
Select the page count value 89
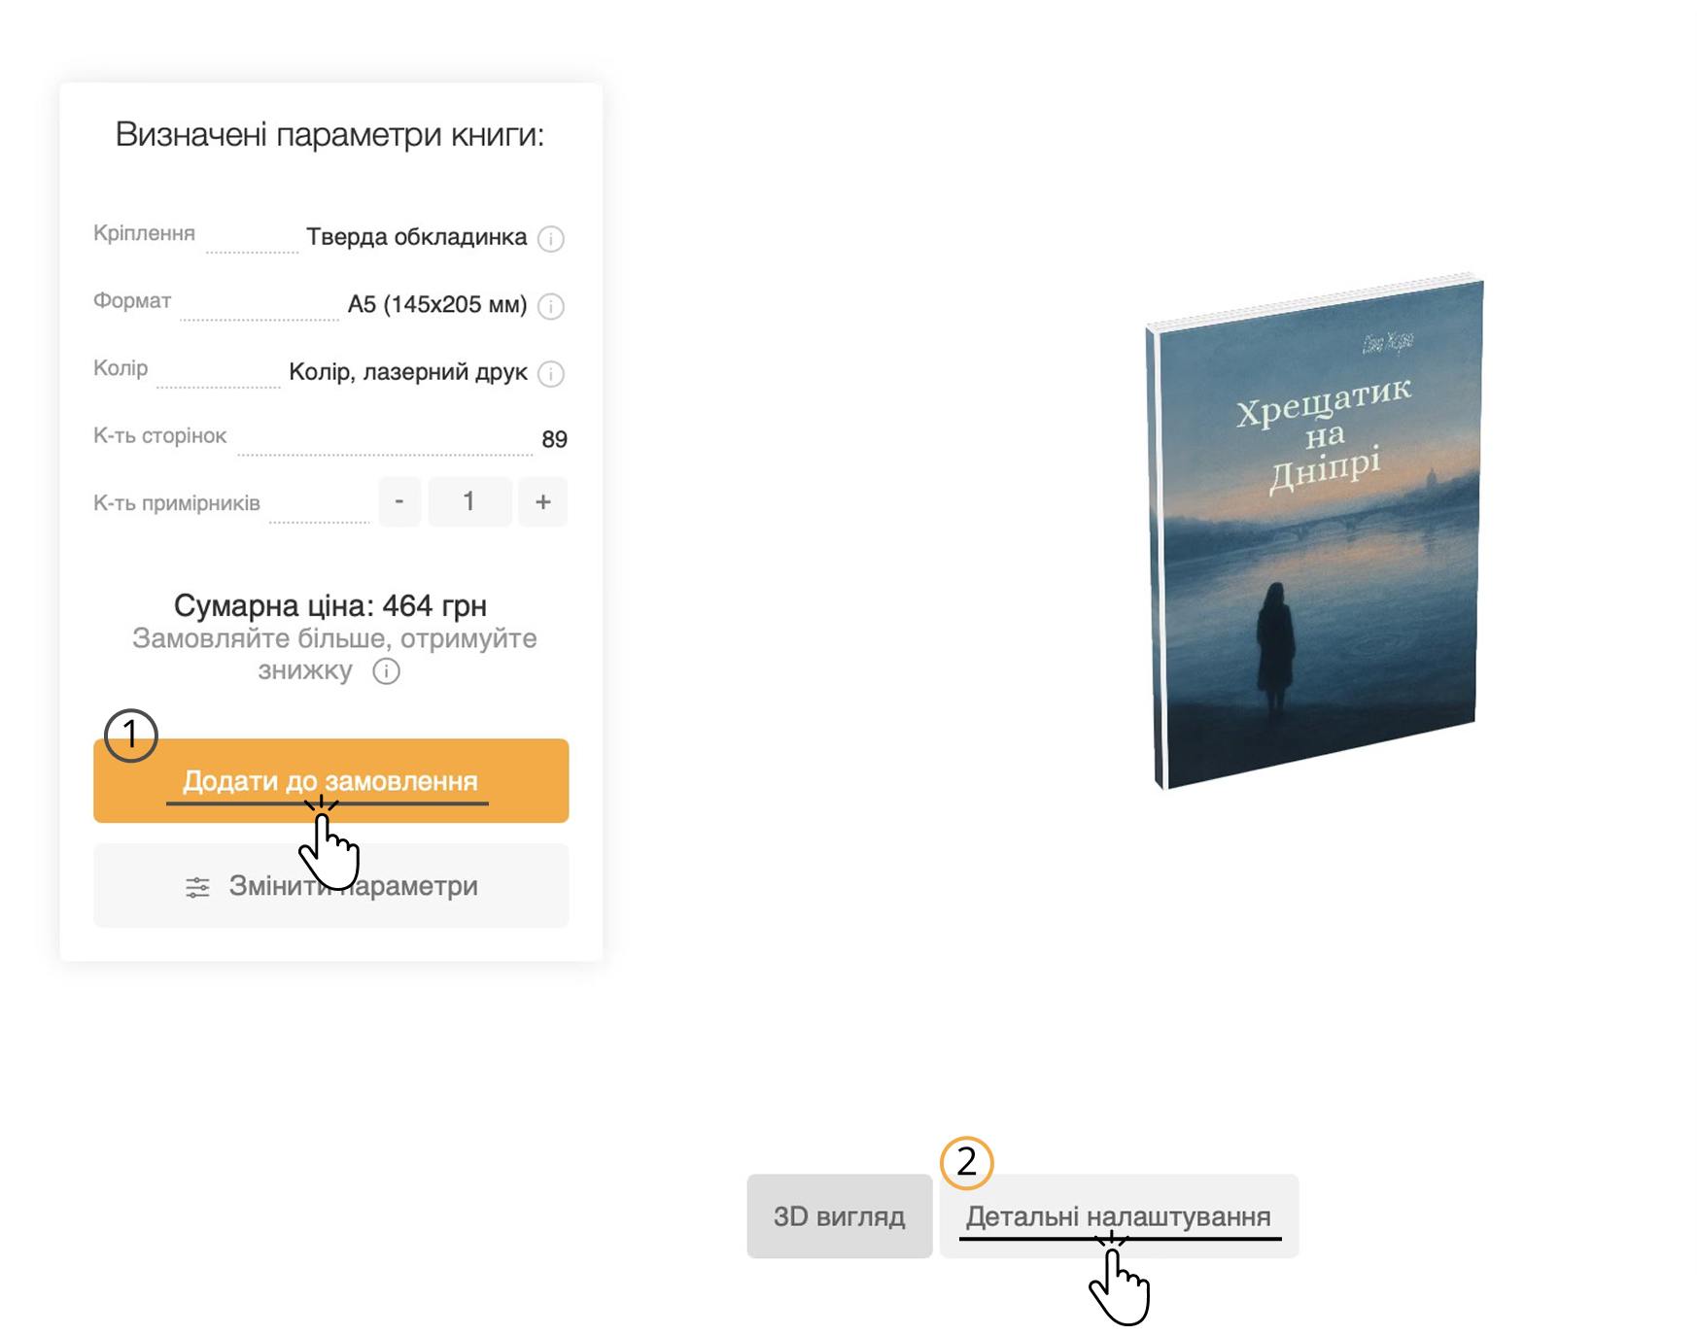(x=554, y=439)
